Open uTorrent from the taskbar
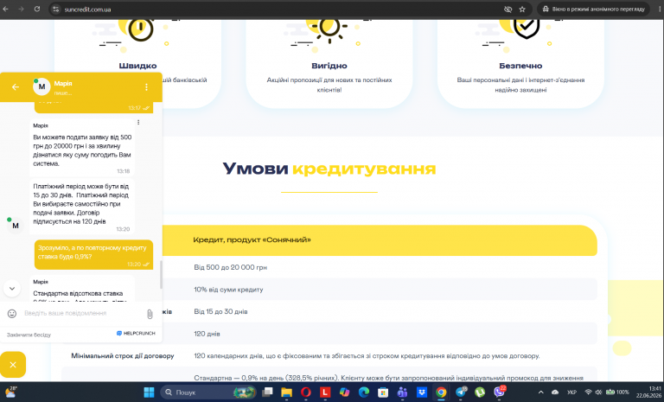 [480, 392]
